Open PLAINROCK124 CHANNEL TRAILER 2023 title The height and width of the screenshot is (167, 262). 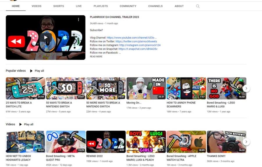114,17
